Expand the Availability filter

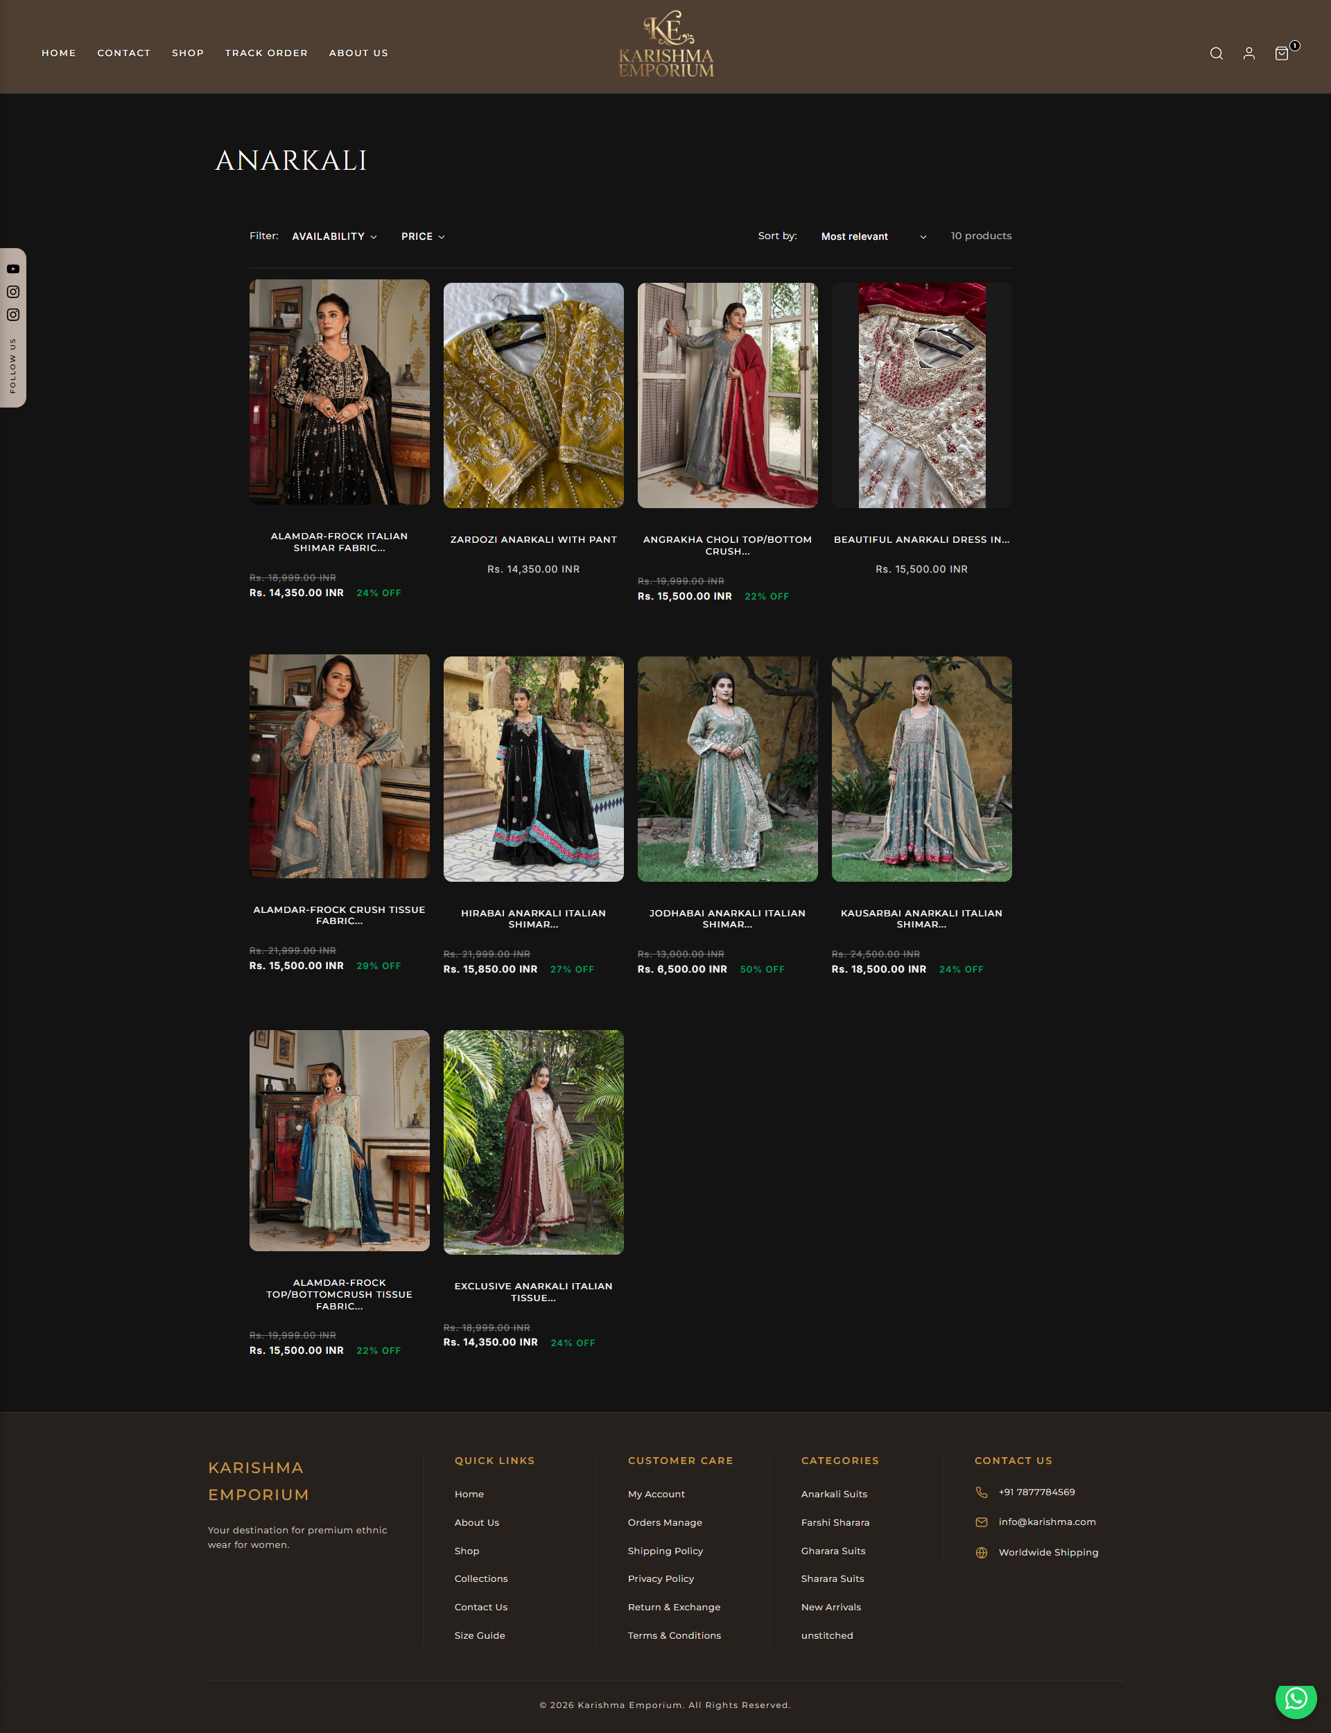334,236
